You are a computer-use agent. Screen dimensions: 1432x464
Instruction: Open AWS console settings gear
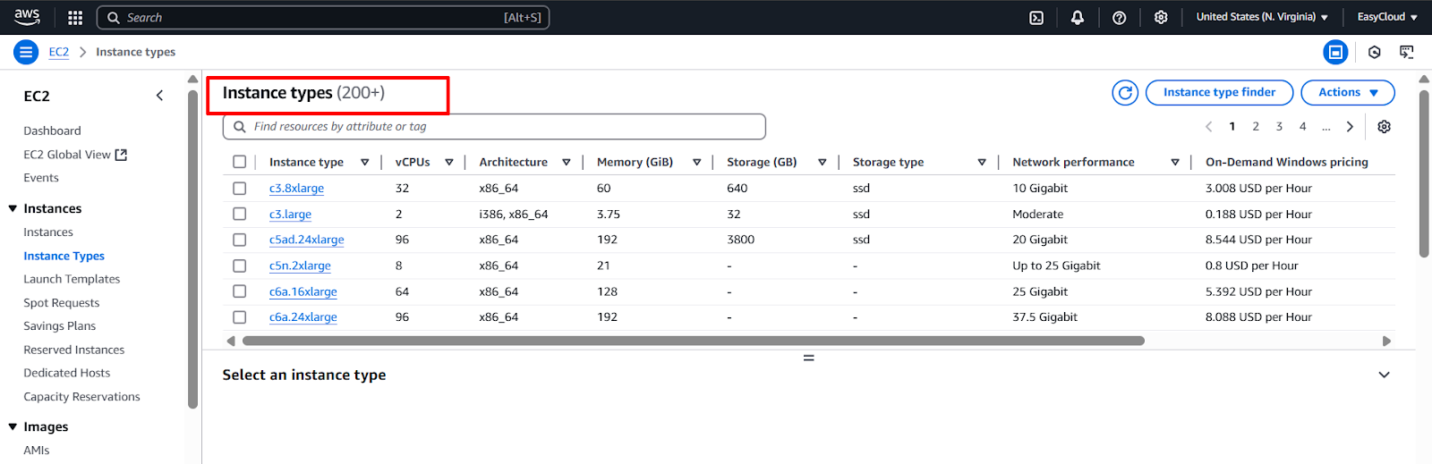(x=1161, y=17)
